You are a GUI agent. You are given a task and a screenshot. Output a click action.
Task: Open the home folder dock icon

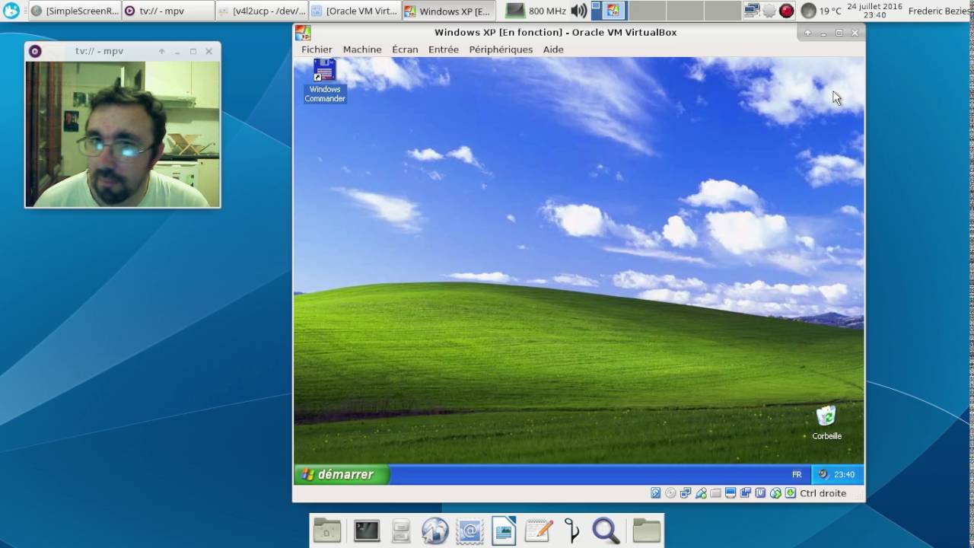[328, 530]
